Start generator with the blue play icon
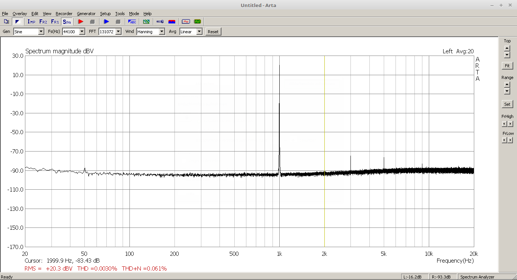 tap(106, 22)
